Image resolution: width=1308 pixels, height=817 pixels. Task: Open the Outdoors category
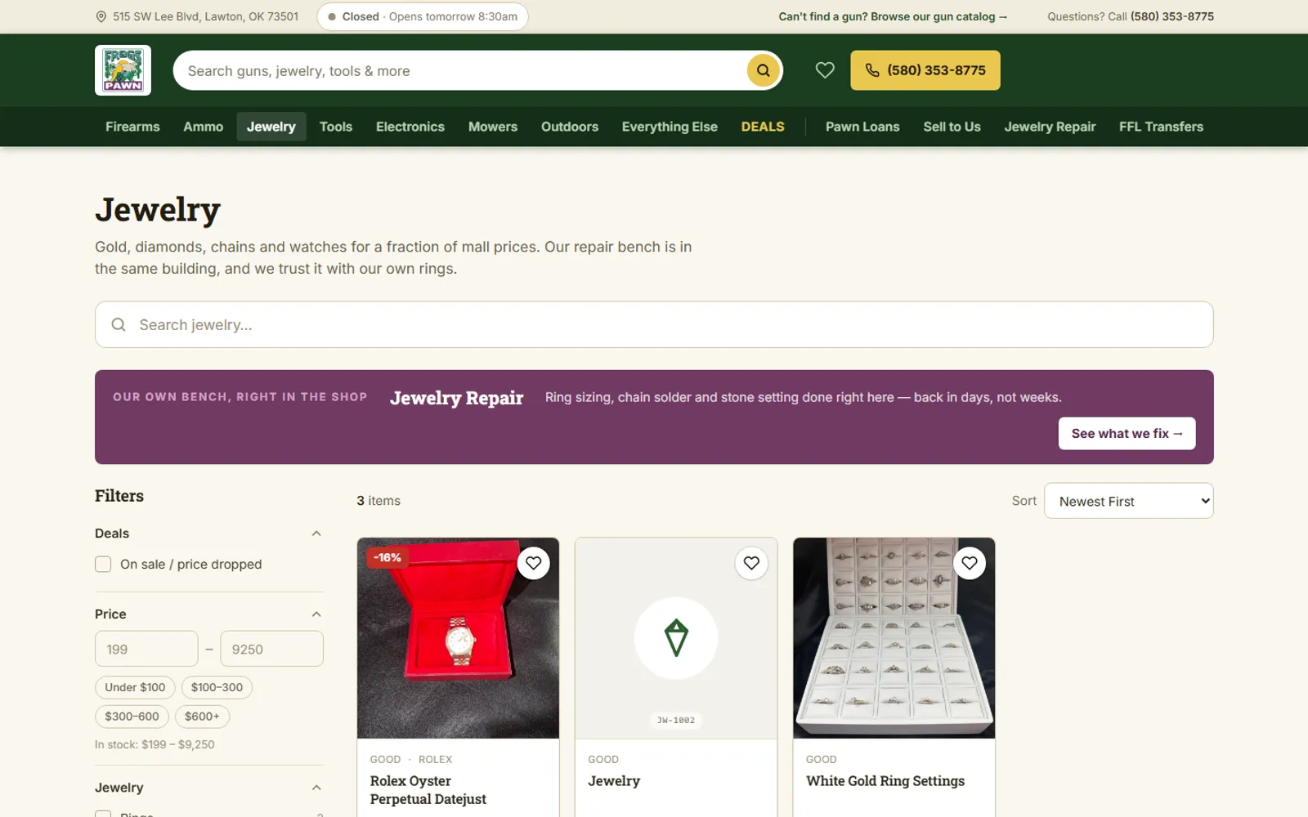pyautogui.click(x=570, y=127)
